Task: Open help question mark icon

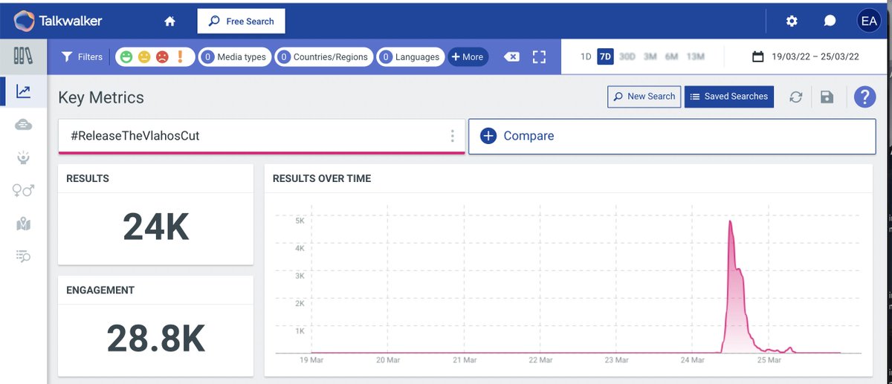Action: 864,97
